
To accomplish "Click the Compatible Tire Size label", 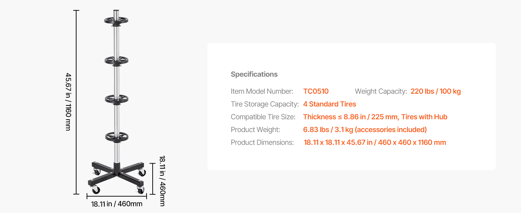I will [x=263, y=117].
